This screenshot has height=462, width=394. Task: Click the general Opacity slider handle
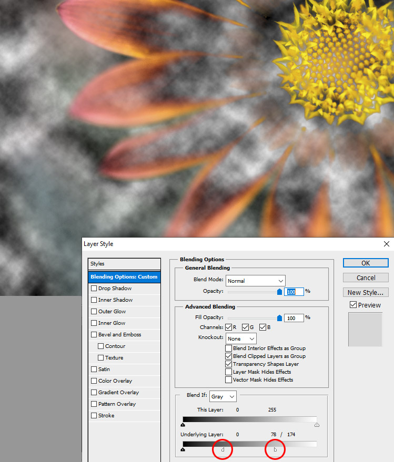click(x=280, y=291)
